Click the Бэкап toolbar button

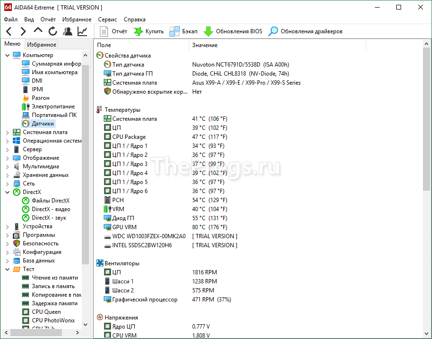point(183,31)
